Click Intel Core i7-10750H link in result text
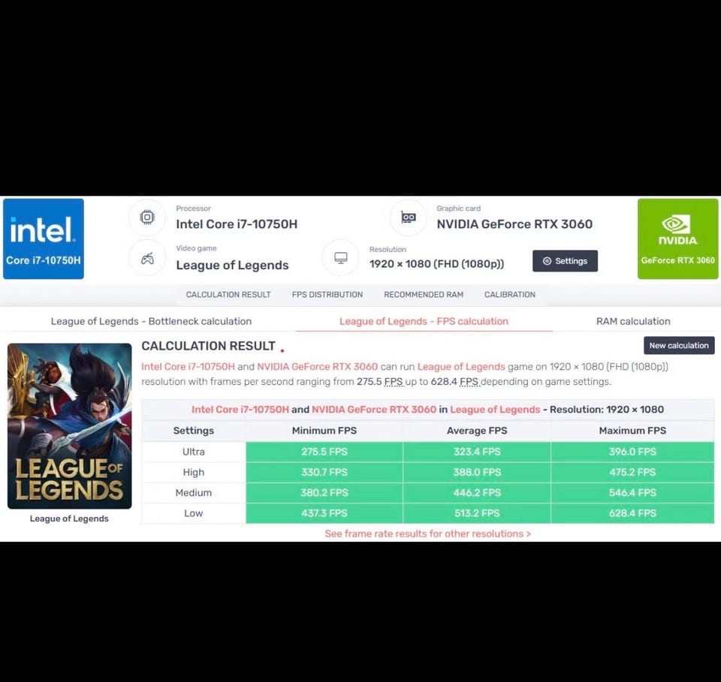This screenshot has width=721, height=682. point(188,366)
